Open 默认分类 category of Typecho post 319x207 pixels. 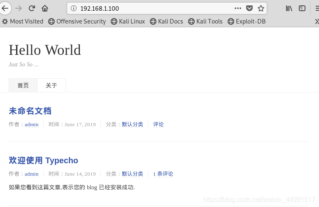(x=133, y=174)
